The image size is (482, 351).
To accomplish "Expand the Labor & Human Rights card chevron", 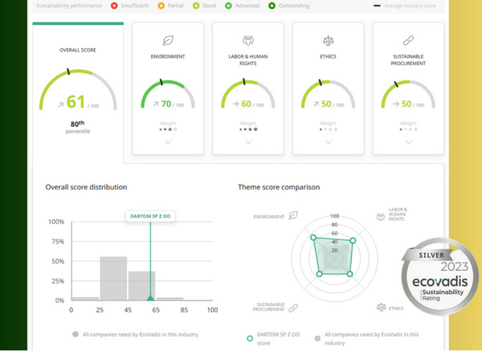I will pyautogui.click(x=248, y=142).
